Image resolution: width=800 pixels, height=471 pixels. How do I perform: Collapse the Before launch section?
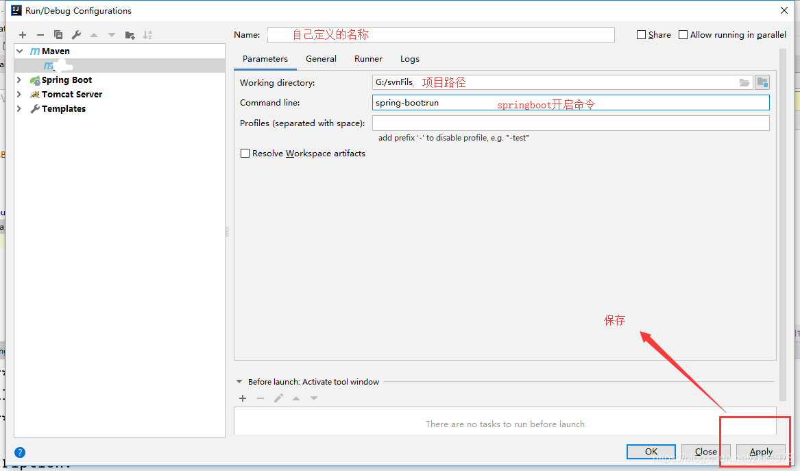coord(239,381)
